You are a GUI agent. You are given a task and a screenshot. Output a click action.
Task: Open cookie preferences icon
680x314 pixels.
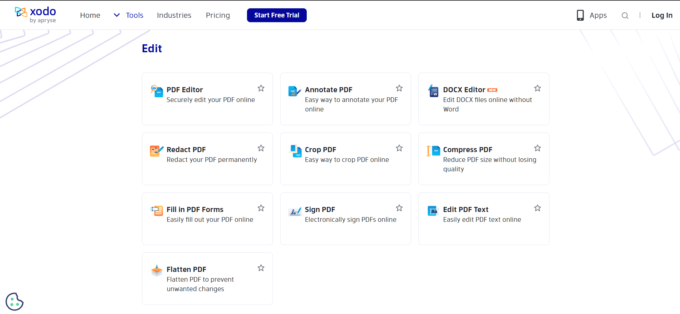15,302
